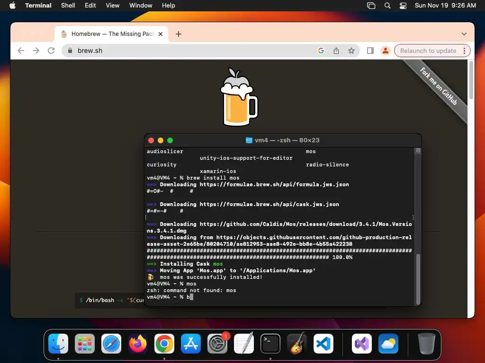The width and height of the screenshot is (485, 363).
Task: Open Chrome three-dot menu
Action: [464, 51]
